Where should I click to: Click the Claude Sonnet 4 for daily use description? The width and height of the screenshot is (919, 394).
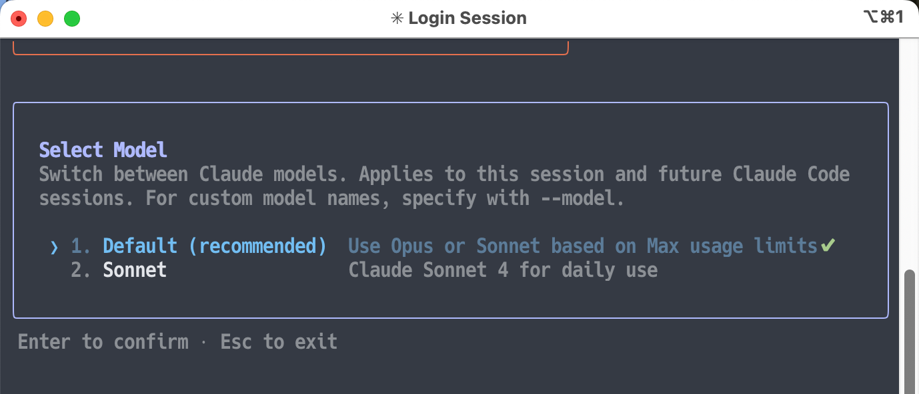click(503, 270)
